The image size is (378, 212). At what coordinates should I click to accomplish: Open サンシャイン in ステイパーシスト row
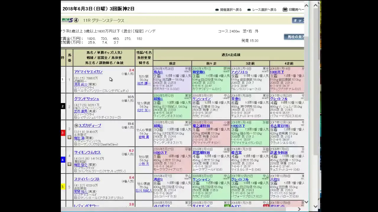point(201,179)
